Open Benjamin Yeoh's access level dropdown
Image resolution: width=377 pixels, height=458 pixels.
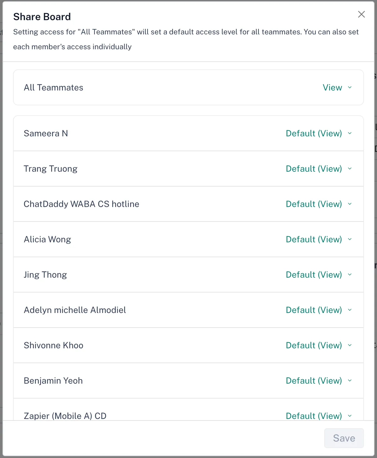click(318, 381)
